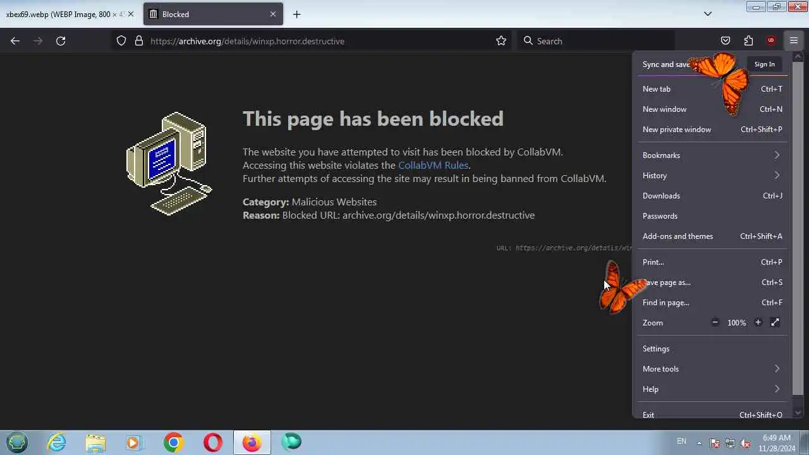Focus the Search box

click(x=595, y=41)
